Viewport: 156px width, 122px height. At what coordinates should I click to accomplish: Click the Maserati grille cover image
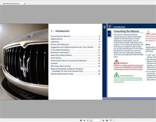pos(24,62)
